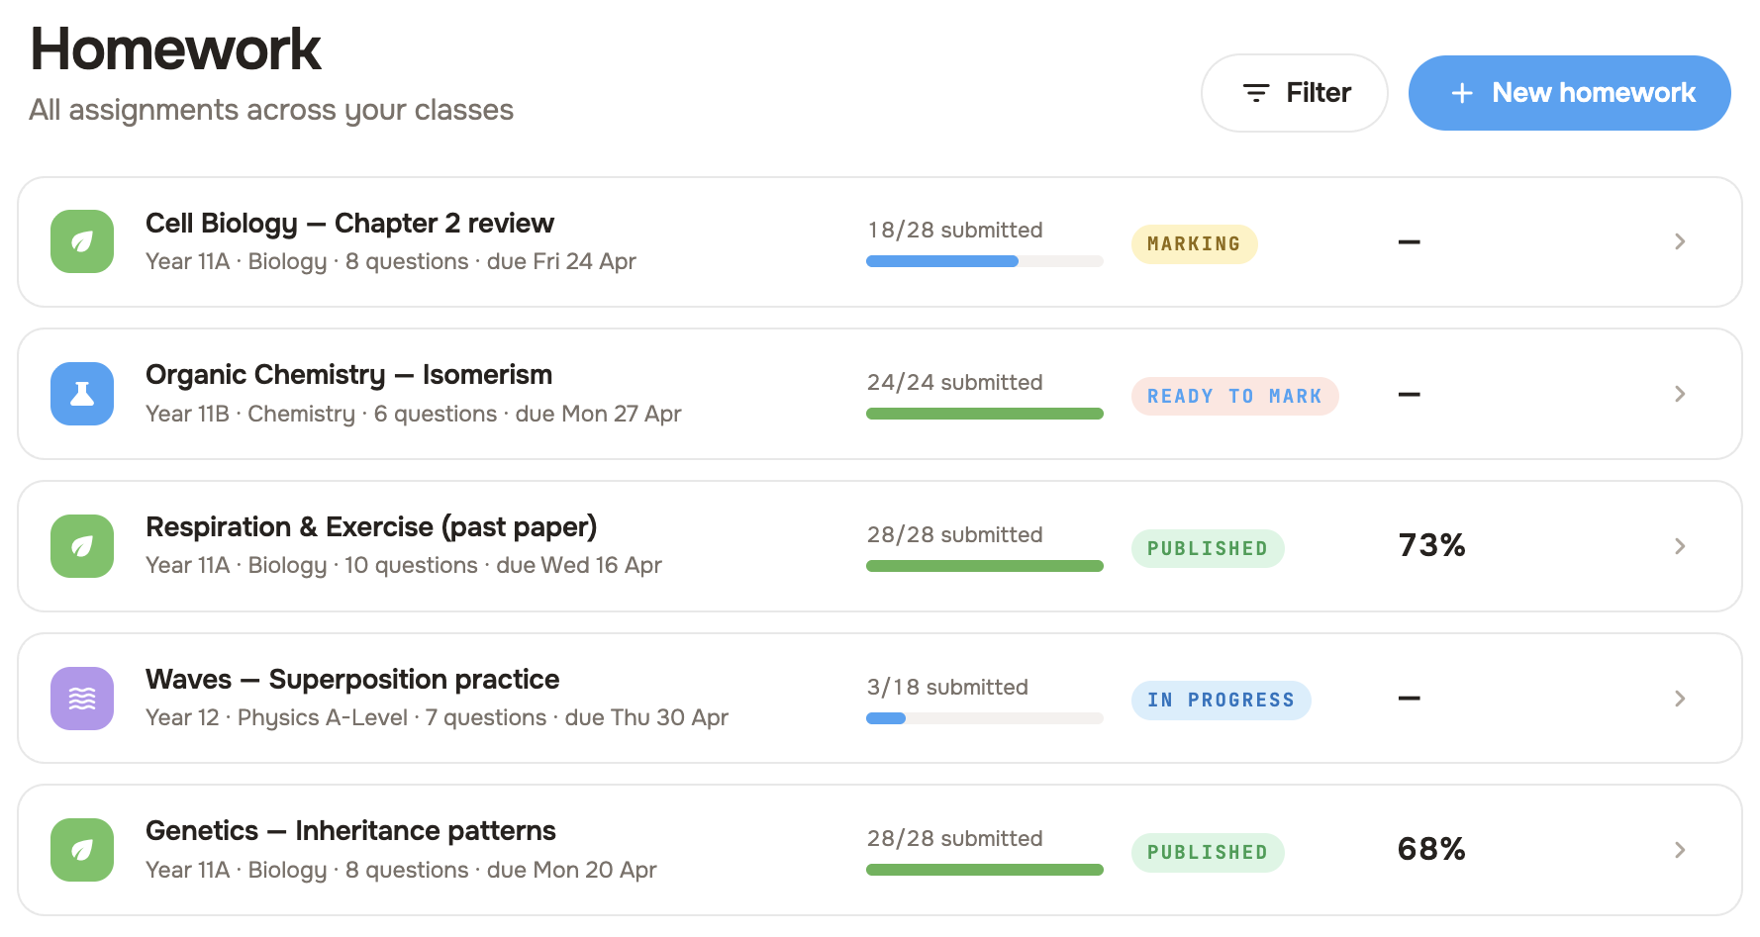The image size is (1760, 937).
Task: Create a New homework assignment
Action: pyautogui.click(x=1569, y=93)
